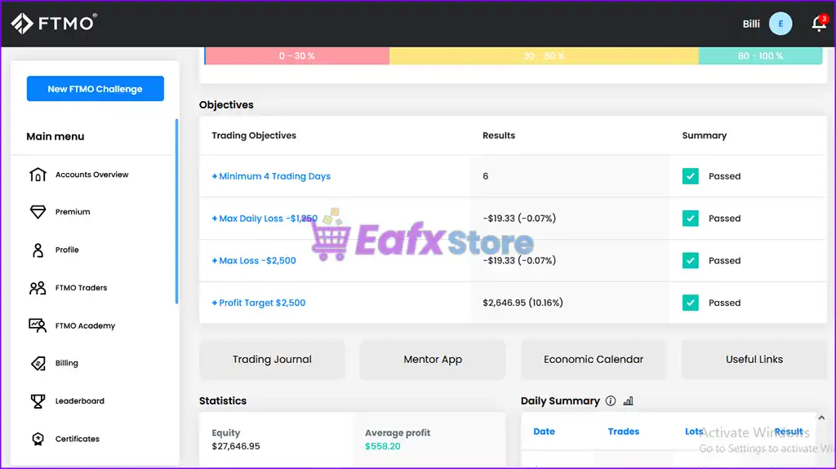Expand Profit Target $2,500 objective
Screen dimensions: 836x469
coord(259,302)
